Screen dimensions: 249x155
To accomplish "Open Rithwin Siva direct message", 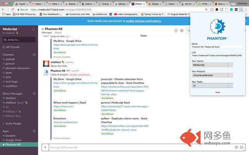I will pos(13,116).
